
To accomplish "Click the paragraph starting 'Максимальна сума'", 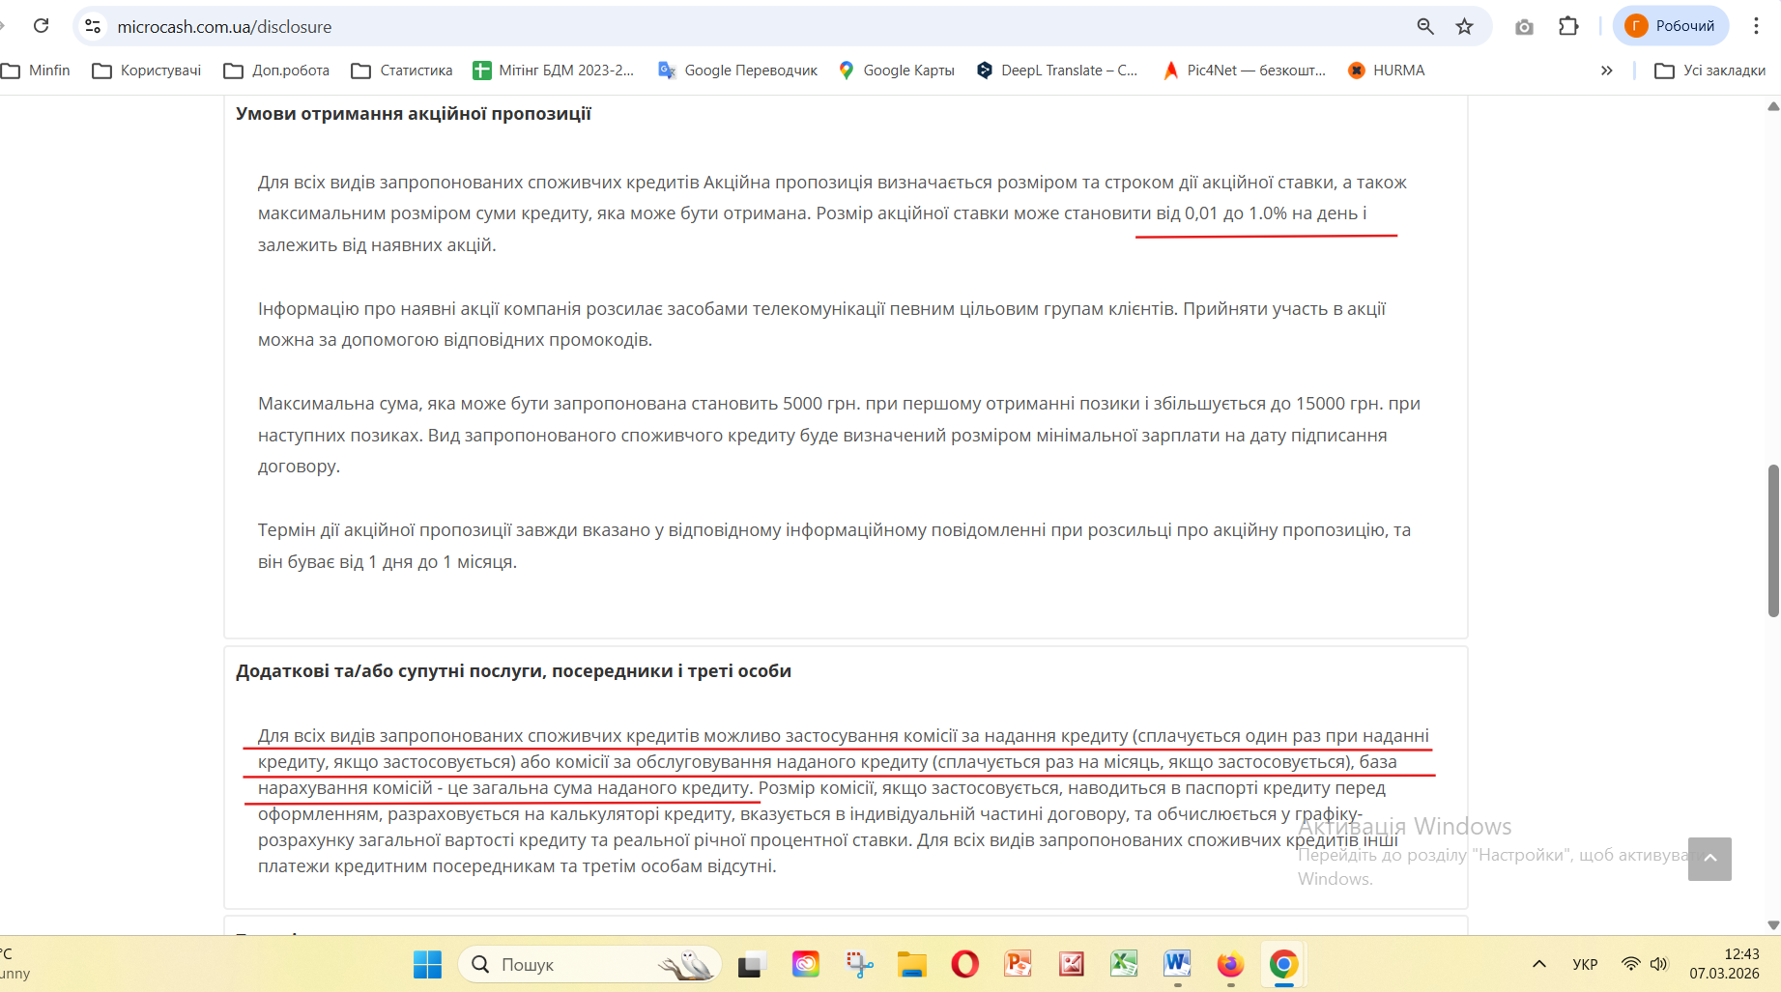I will (x=839, y=435).
